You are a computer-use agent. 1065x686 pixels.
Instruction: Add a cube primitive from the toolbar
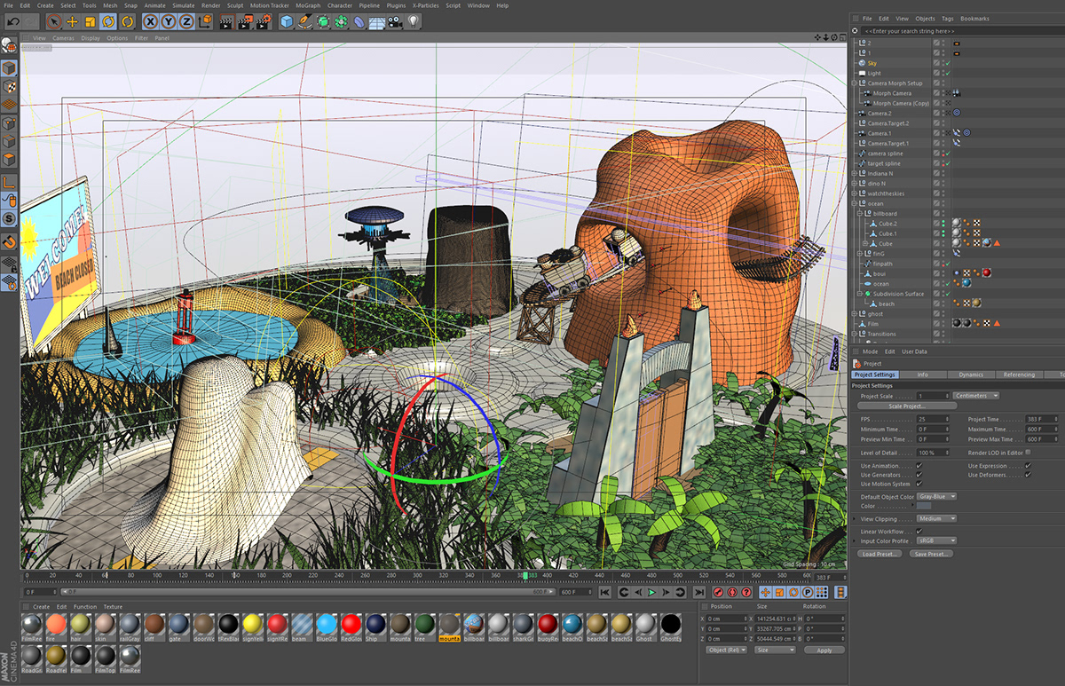[287, 21]
